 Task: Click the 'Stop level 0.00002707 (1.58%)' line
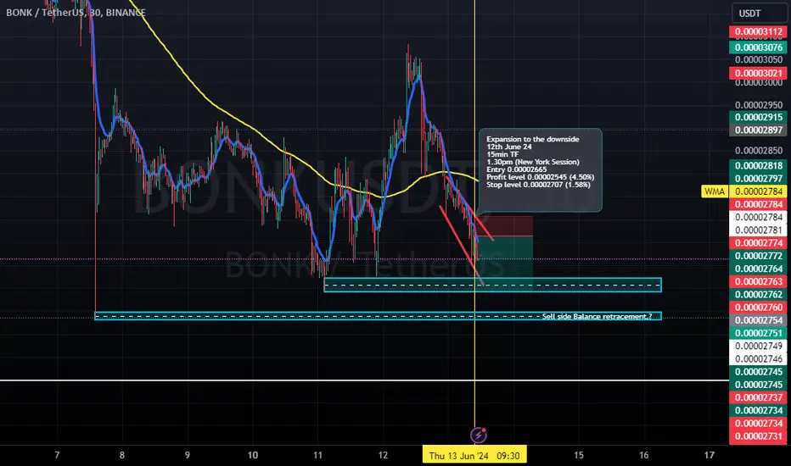pyautogui.click(x=538, y=185)
